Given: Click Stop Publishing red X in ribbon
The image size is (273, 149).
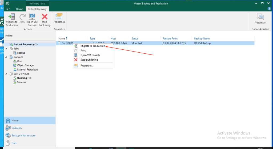Looking at the screenshot, I should [45, 17].
